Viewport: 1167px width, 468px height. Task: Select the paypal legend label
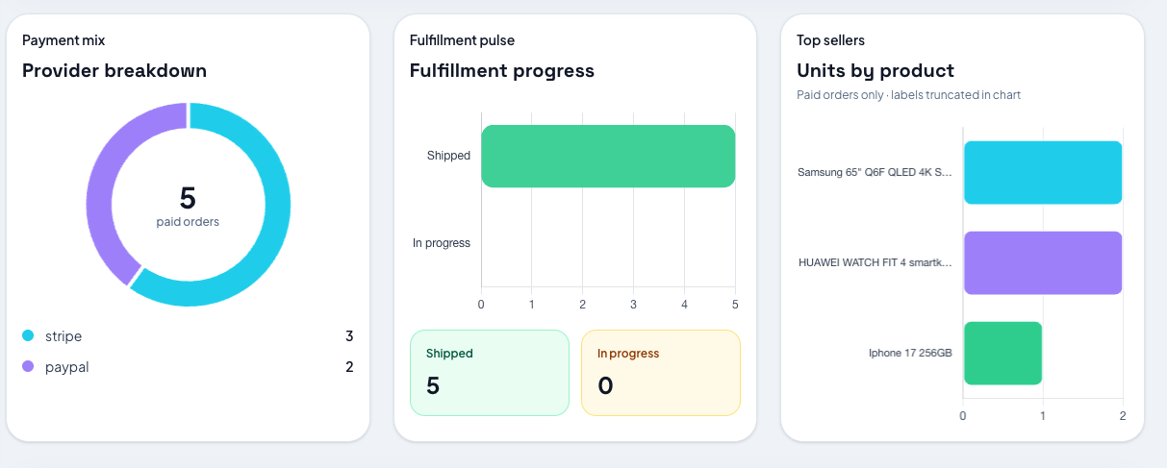[x=66, y=367]
